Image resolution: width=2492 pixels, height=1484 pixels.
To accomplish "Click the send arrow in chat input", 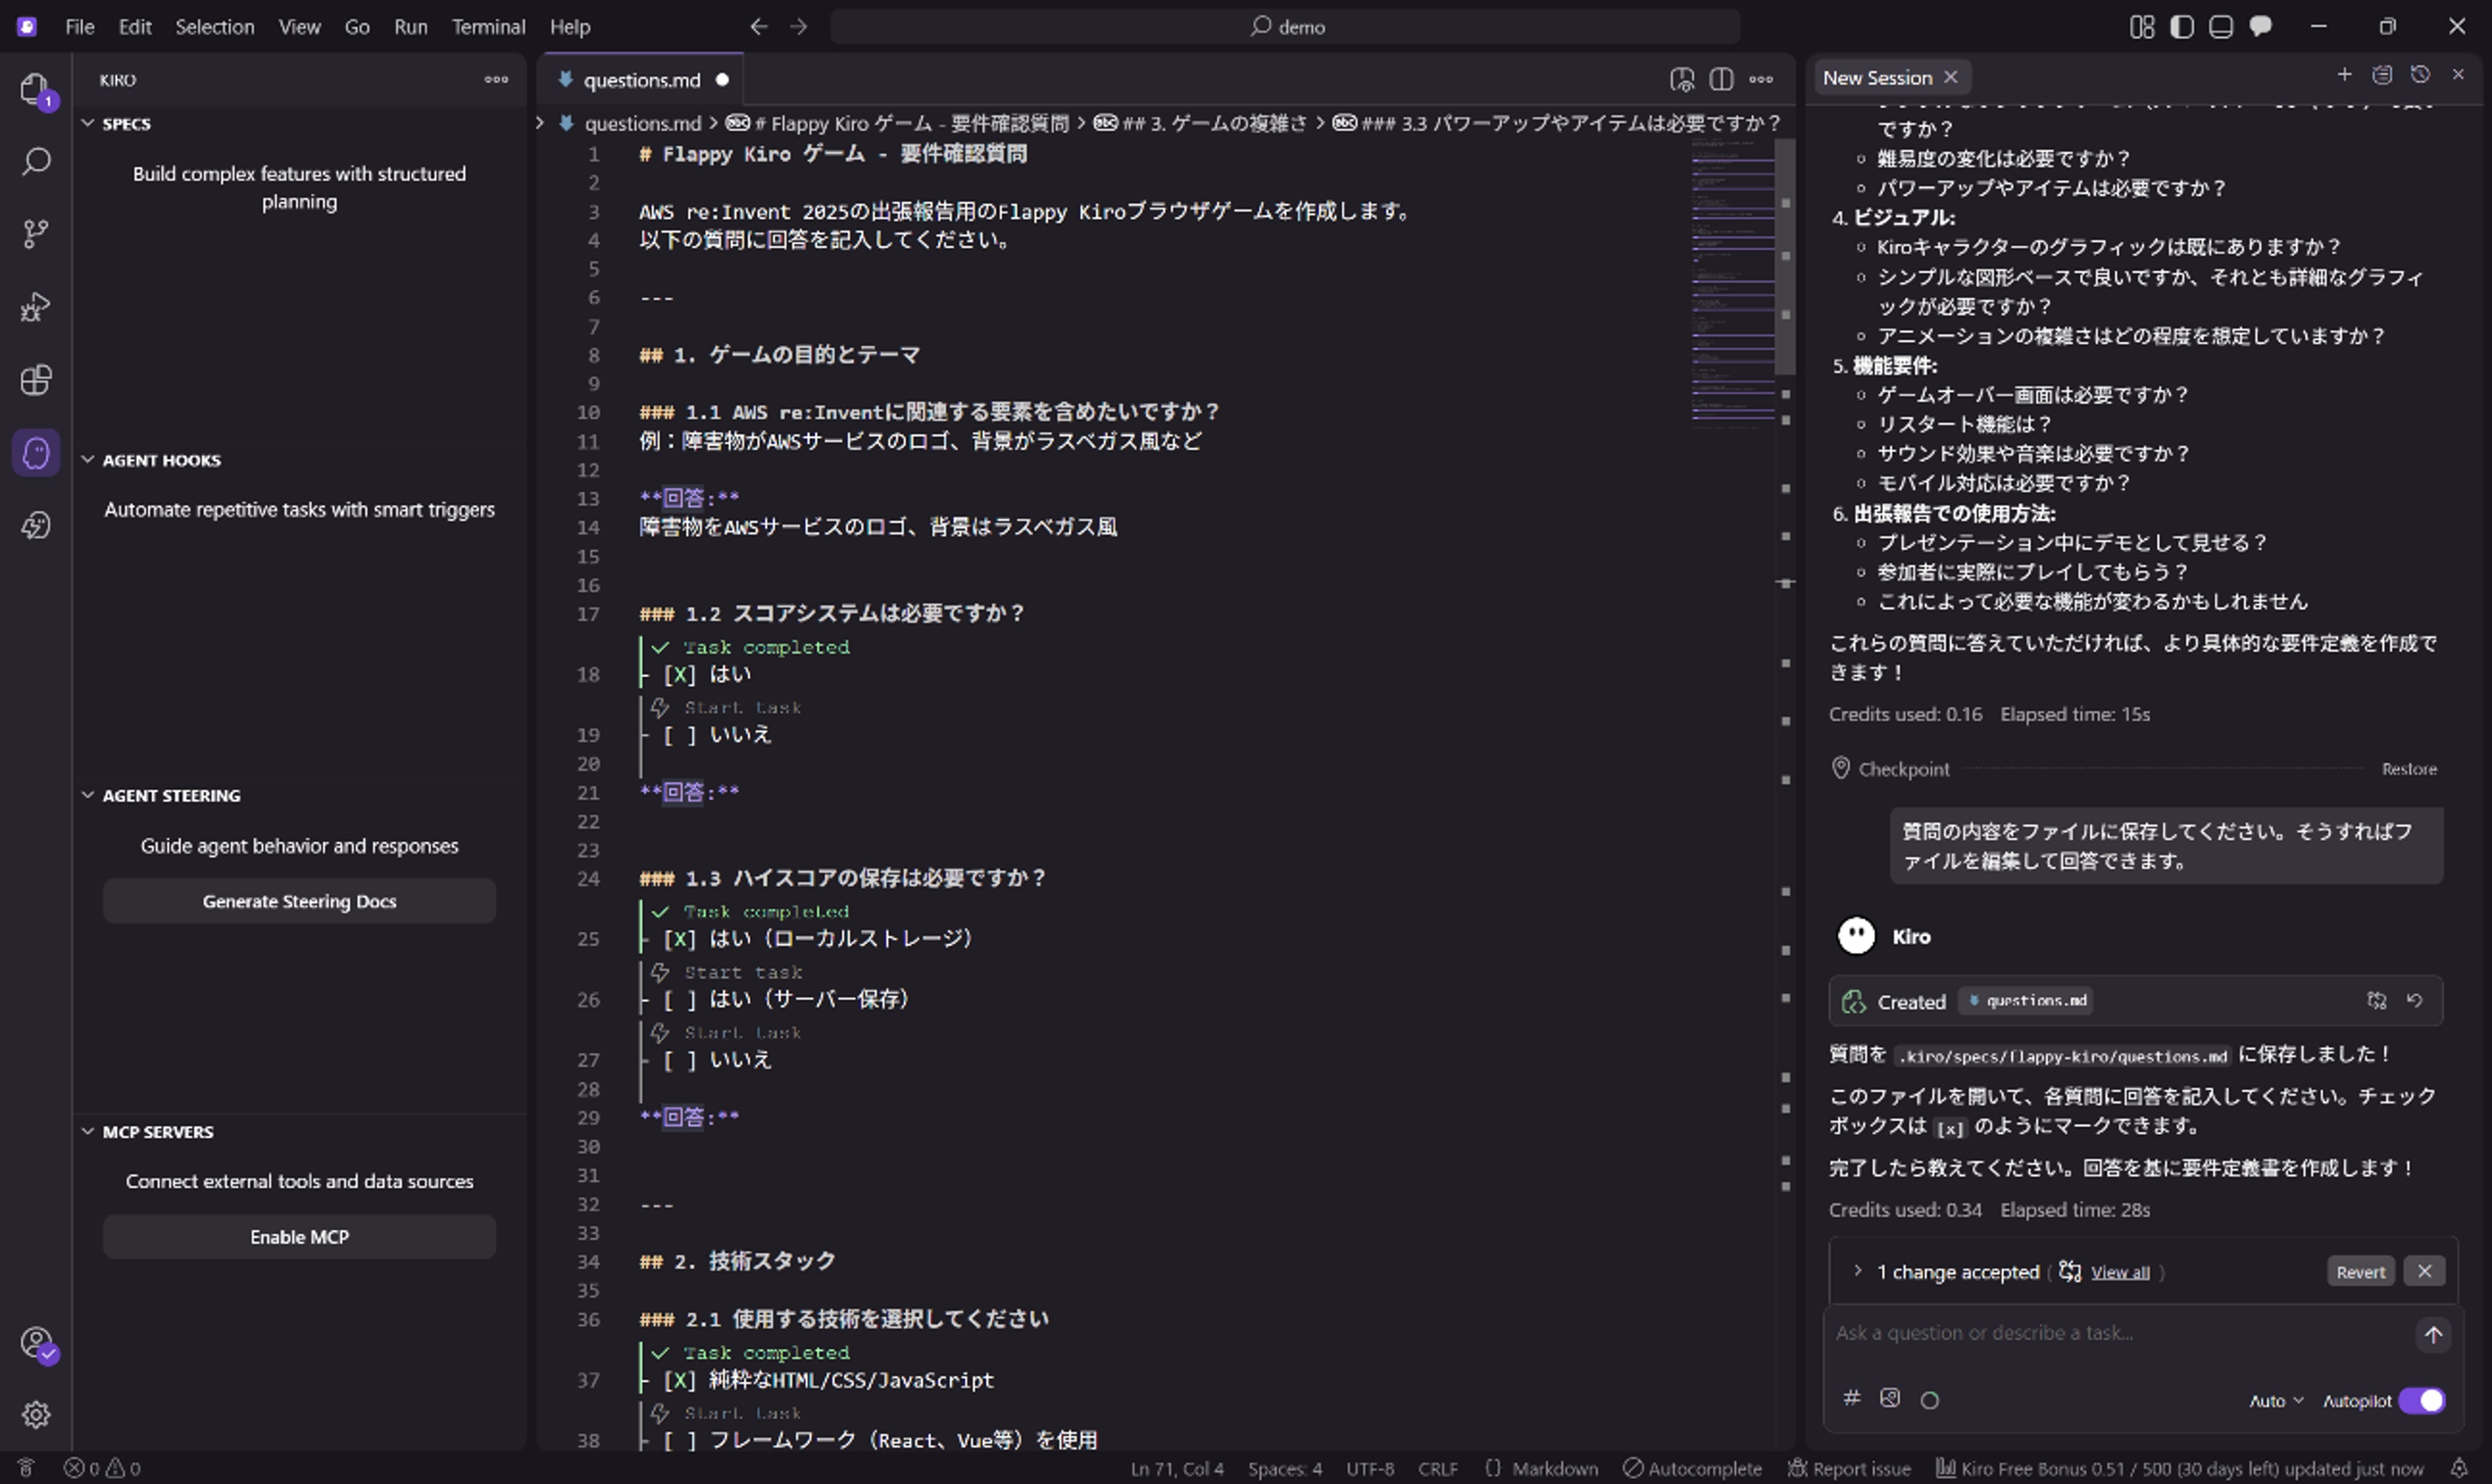I will [2433, 1334].
